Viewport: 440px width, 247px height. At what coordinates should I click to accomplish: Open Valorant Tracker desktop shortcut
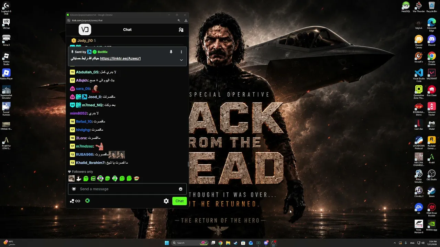click(432, 109)
